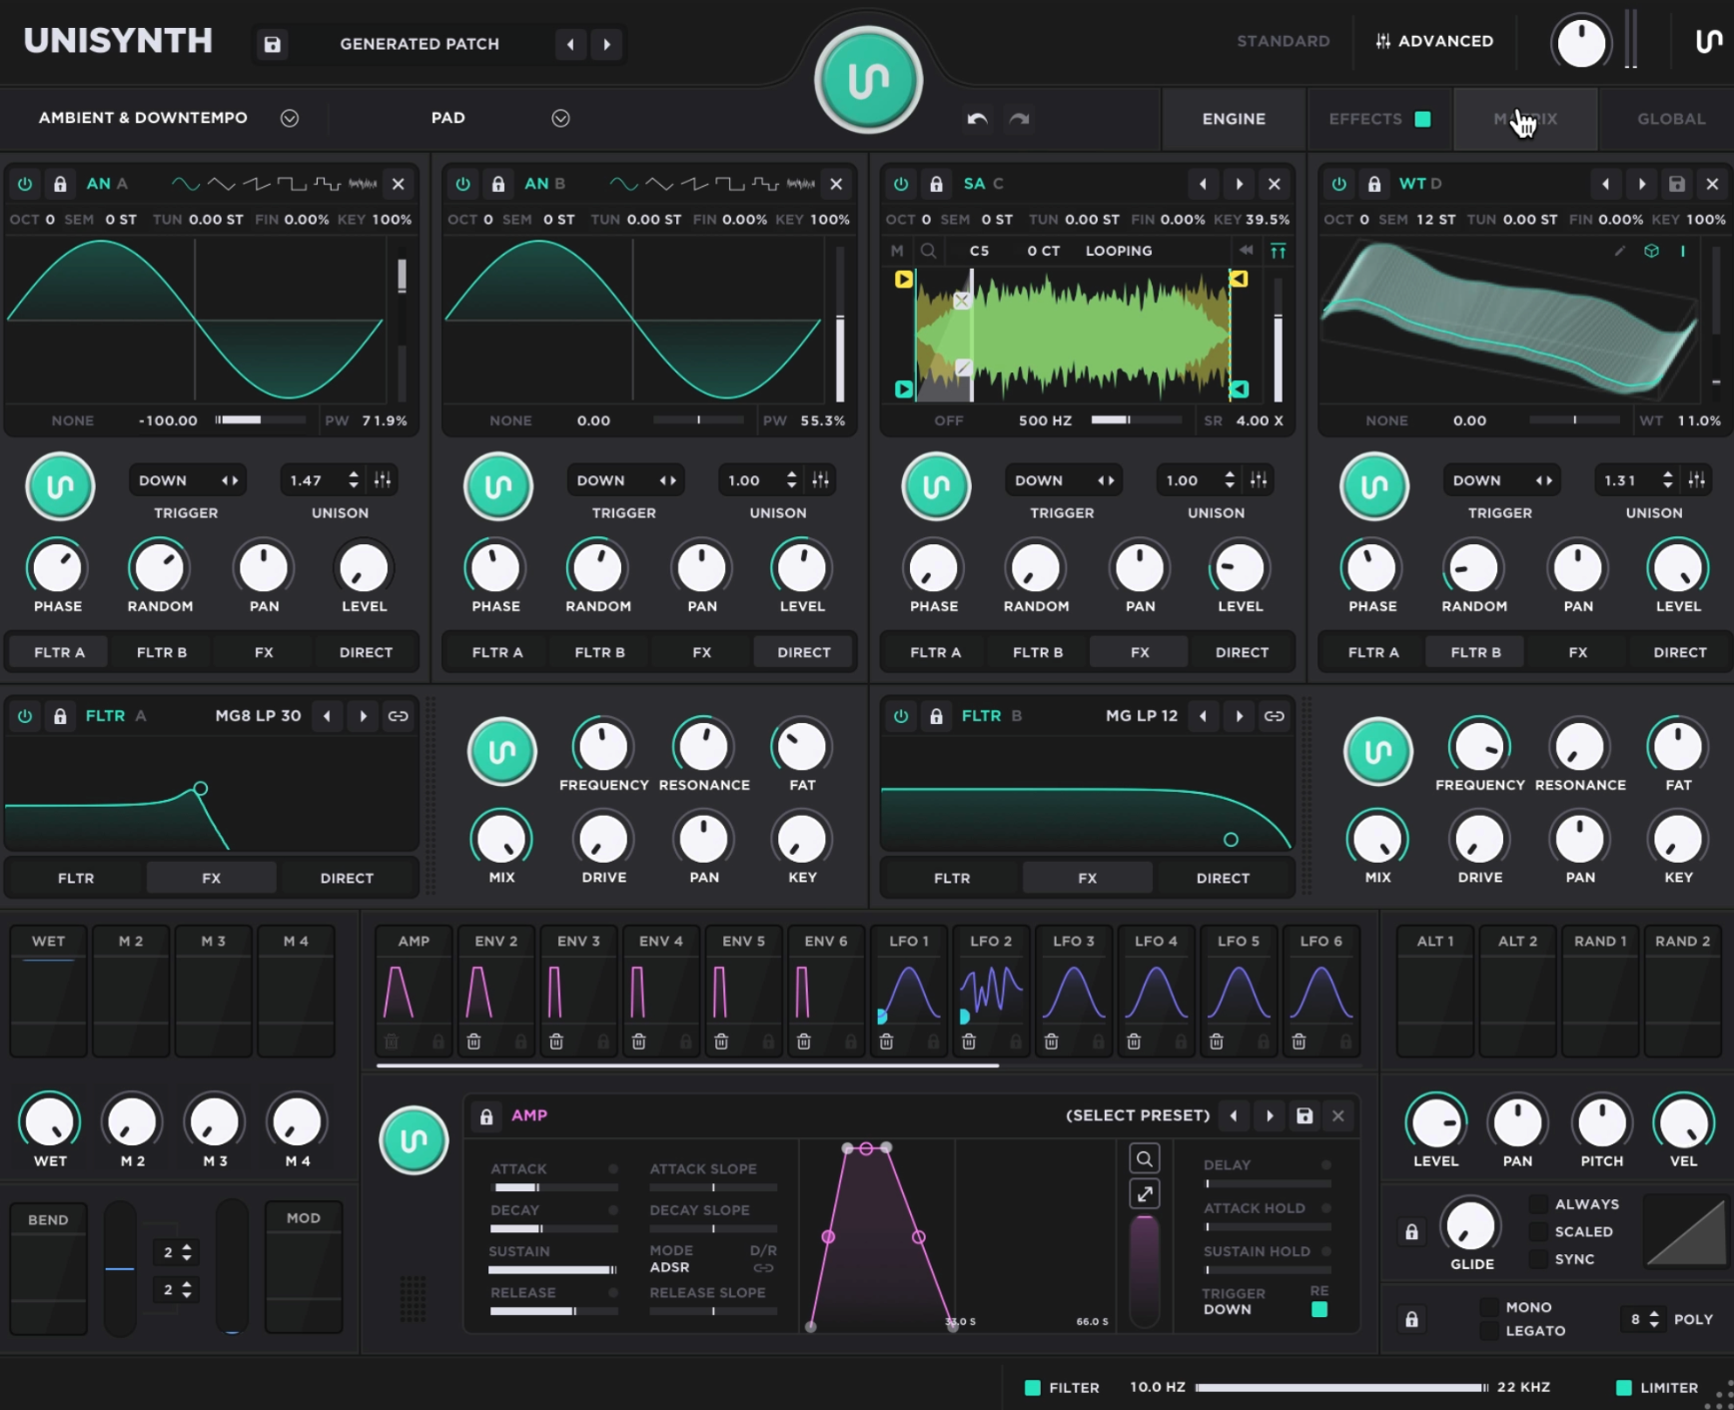This screenshot has width=1734, height=1410.
Task: Toggle the lock on the AMP envelope
Action: click(486, 1115)
